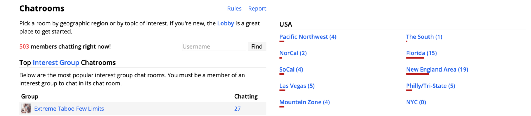This screenshot has height=116, width=531.
Task: Open the Rules link
Action: coord(234,9)
